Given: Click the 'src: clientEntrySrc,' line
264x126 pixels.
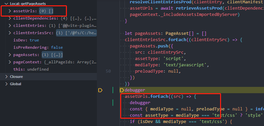Looking at the screenshot, I should [160, 52].
